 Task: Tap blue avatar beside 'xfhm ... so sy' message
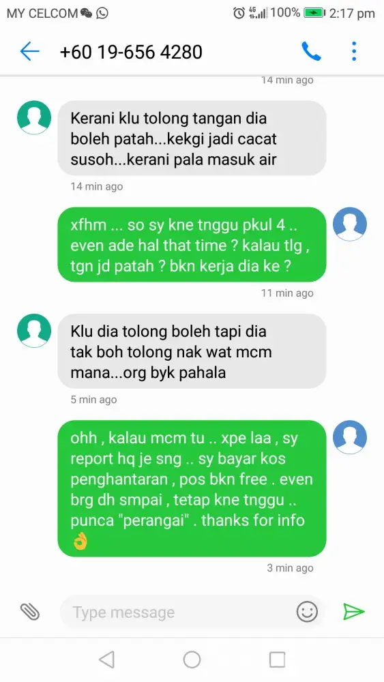350,224
